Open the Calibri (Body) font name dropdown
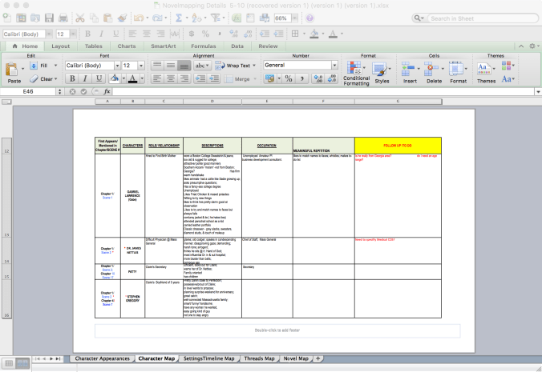This screenshot has width=542, height=372. (x=114, y=66)
